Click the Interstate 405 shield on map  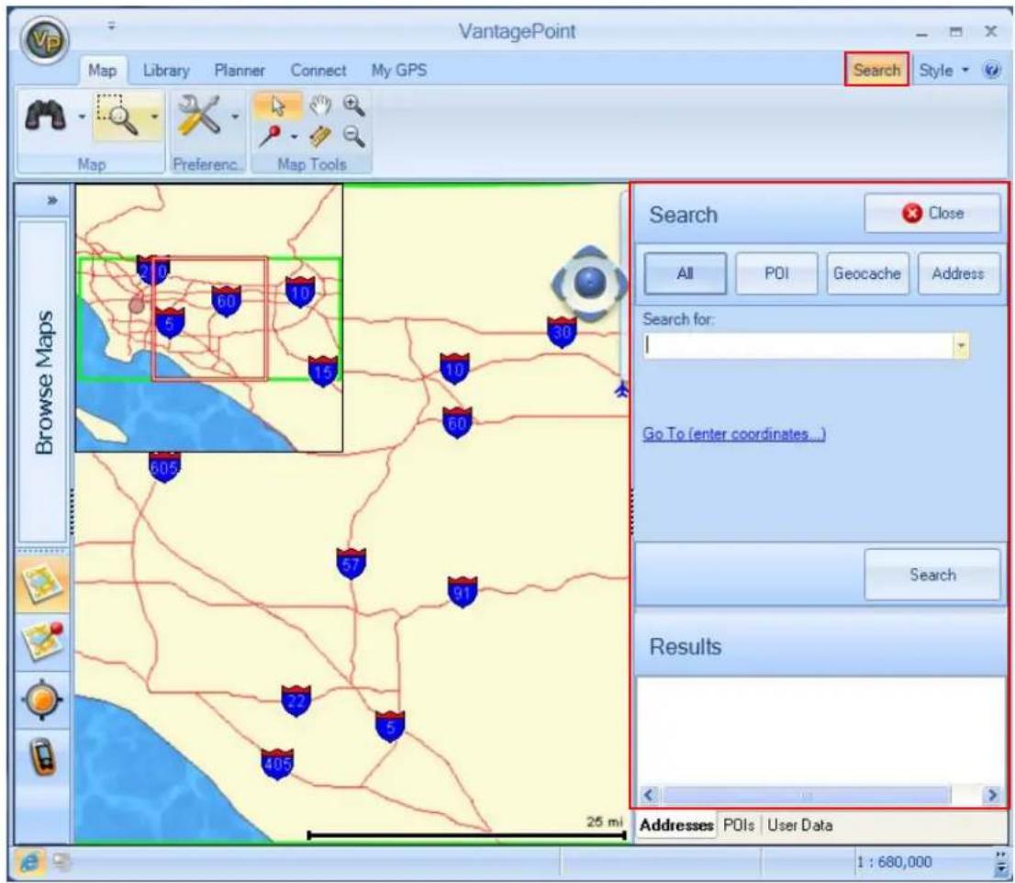(277, 764)
